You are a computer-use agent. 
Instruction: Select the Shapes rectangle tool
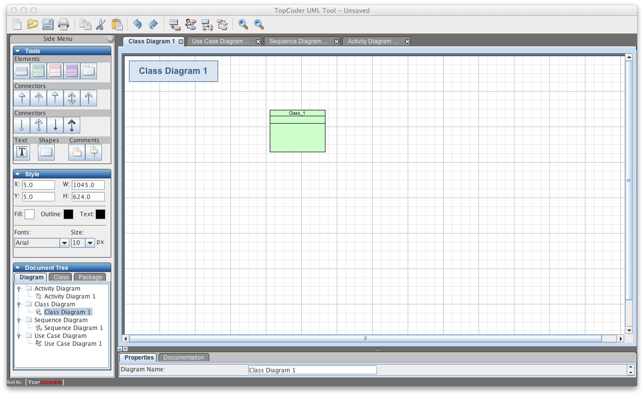pyautogui.click(x=46, y=152)
